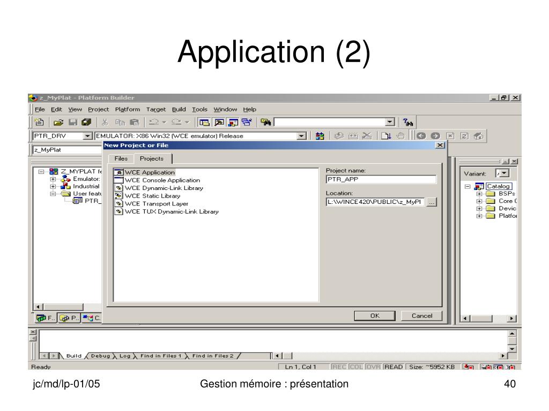Expand the Devic catalog folder
Viewport: 549px width, 411px height.
tap(479, 208)
